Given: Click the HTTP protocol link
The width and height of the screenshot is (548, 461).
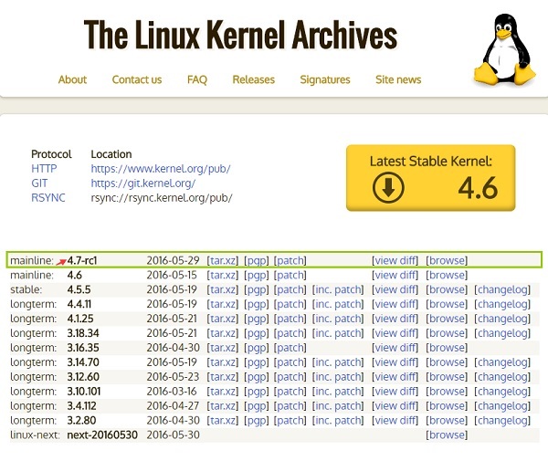Looking at the screenshot, I should pos(44,169).
